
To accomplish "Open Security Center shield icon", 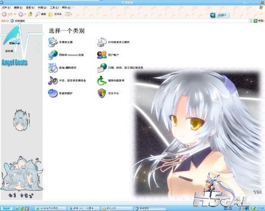I will [x=102, y=93].
